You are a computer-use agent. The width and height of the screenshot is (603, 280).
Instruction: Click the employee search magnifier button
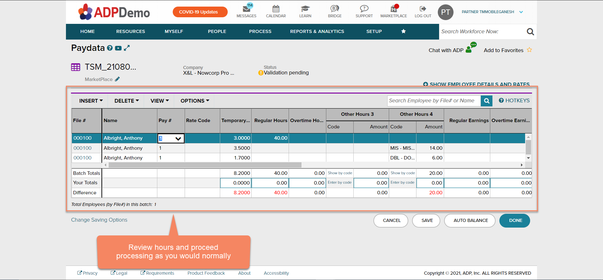pos(486,101)
